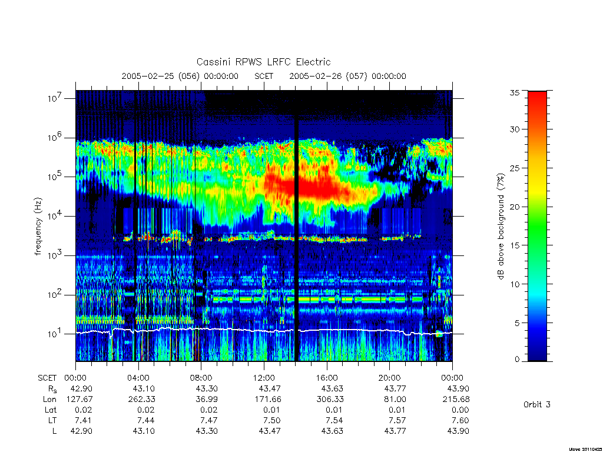This screenshot has height=452, width=603.
Task: Click the "Lon" row label
Action: [49, 400]
